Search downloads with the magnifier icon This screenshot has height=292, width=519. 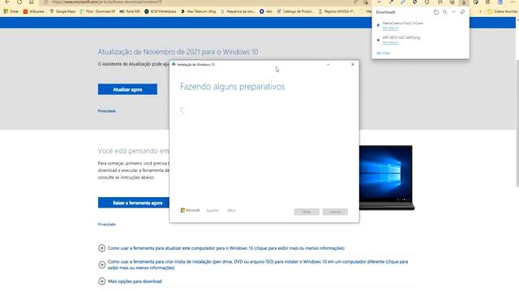(x=445, y=12)
